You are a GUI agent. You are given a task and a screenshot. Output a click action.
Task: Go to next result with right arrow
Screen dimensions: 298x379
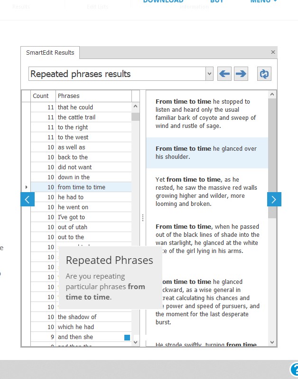(x=241, y=74)
